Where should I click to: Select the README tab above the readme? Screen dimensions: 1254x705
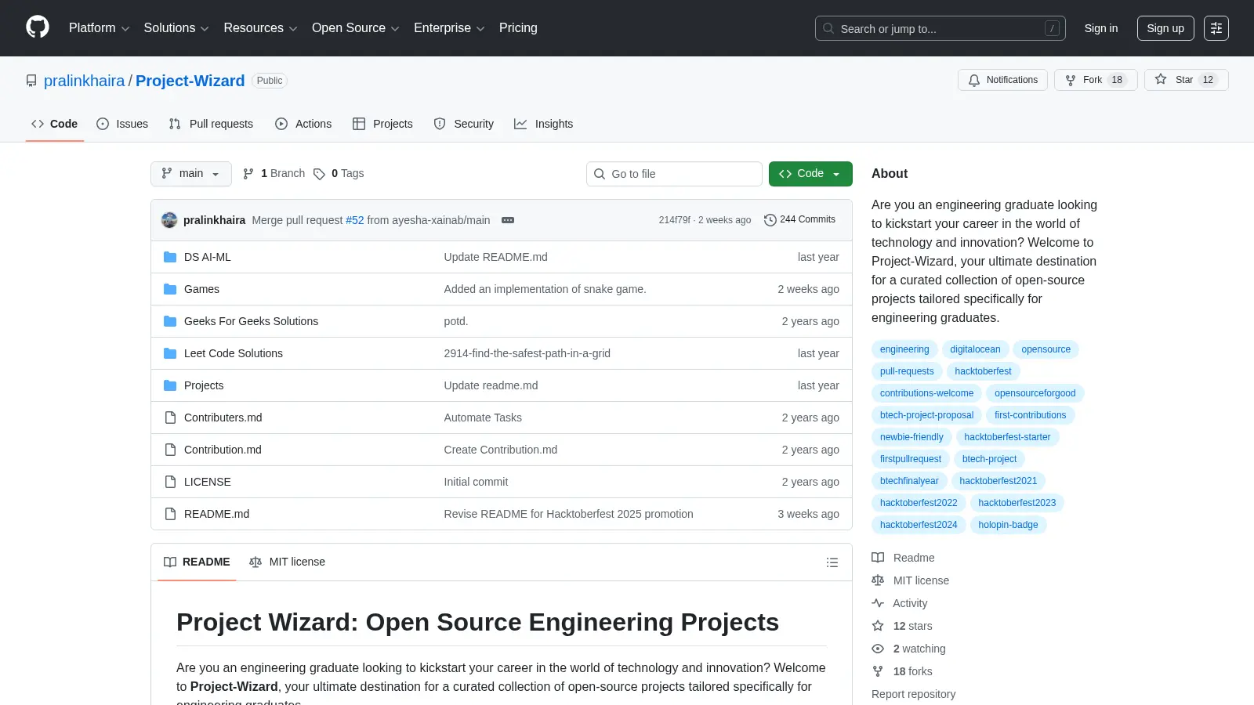coord(197,562)
